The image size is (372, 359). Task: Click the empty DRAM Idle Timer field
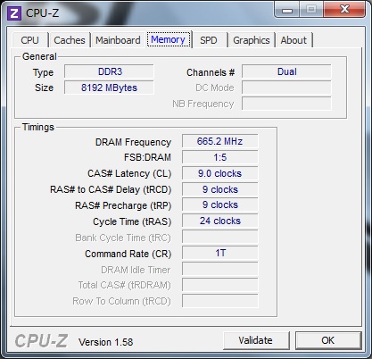pyautogui.click(x=220, y=269)
